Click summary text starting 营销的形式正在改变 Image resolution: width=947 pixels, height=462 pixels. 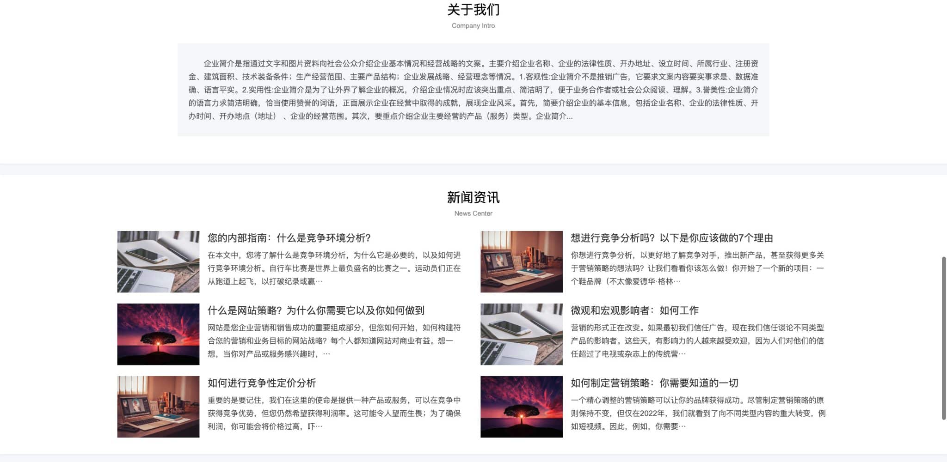click(x=697, y=340)
